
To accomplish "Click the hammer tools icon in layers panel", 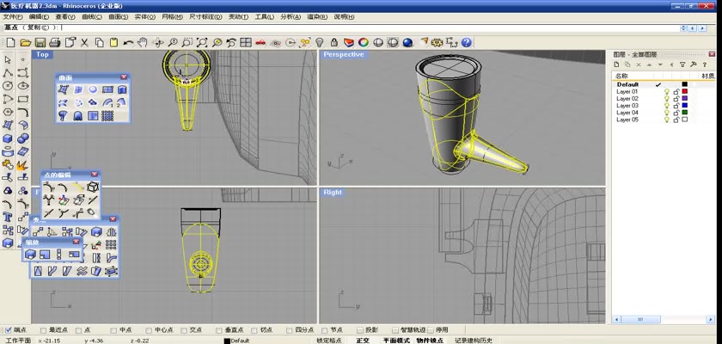I will pos(694,64).
